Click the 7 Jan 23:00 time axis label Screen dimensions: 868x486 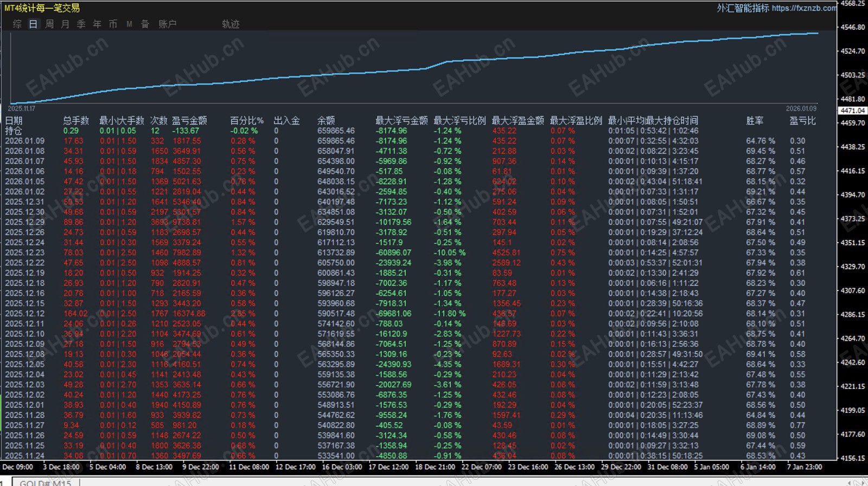pos(805,467)
